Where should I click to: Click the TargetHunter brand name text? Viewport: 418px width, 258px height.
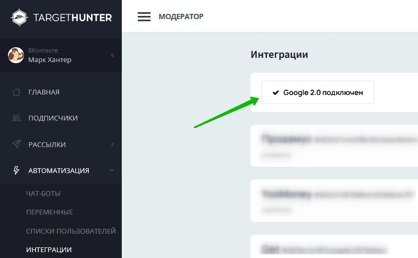pos(73,17)
